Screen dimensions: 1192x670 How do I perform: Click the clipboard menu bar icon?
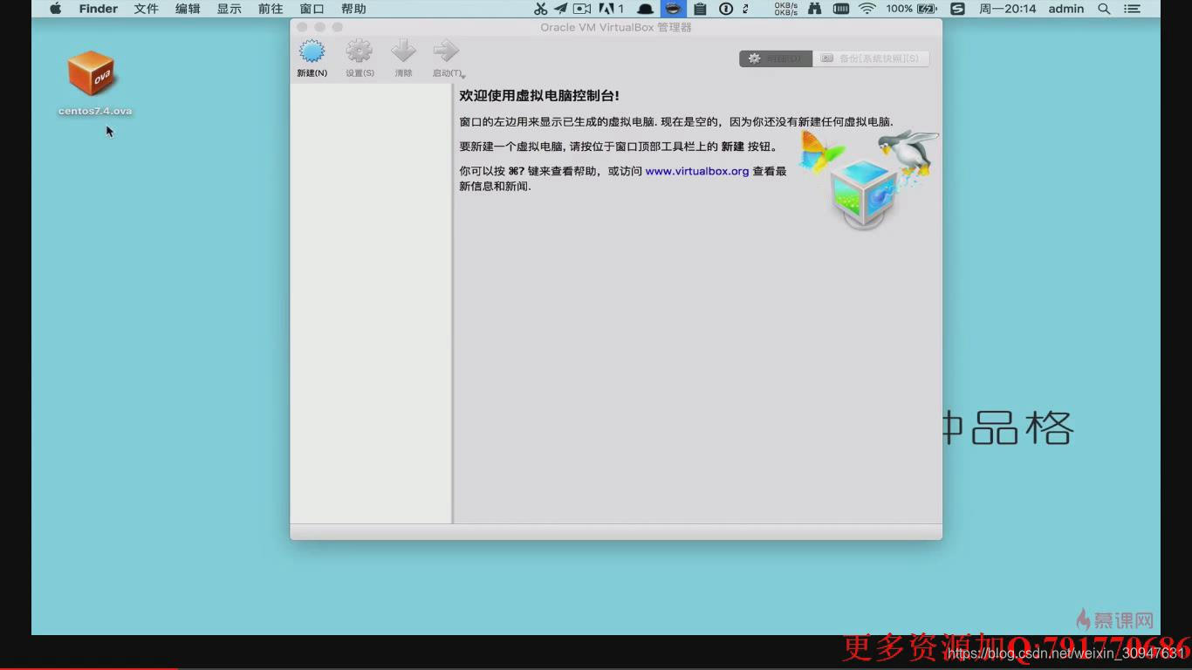(x=700, y=9)
